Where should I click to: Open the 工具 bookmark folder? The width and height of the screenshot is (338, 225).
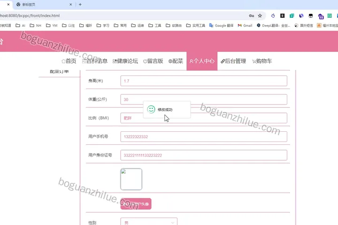pyautogui.click(x=155, y=25)
